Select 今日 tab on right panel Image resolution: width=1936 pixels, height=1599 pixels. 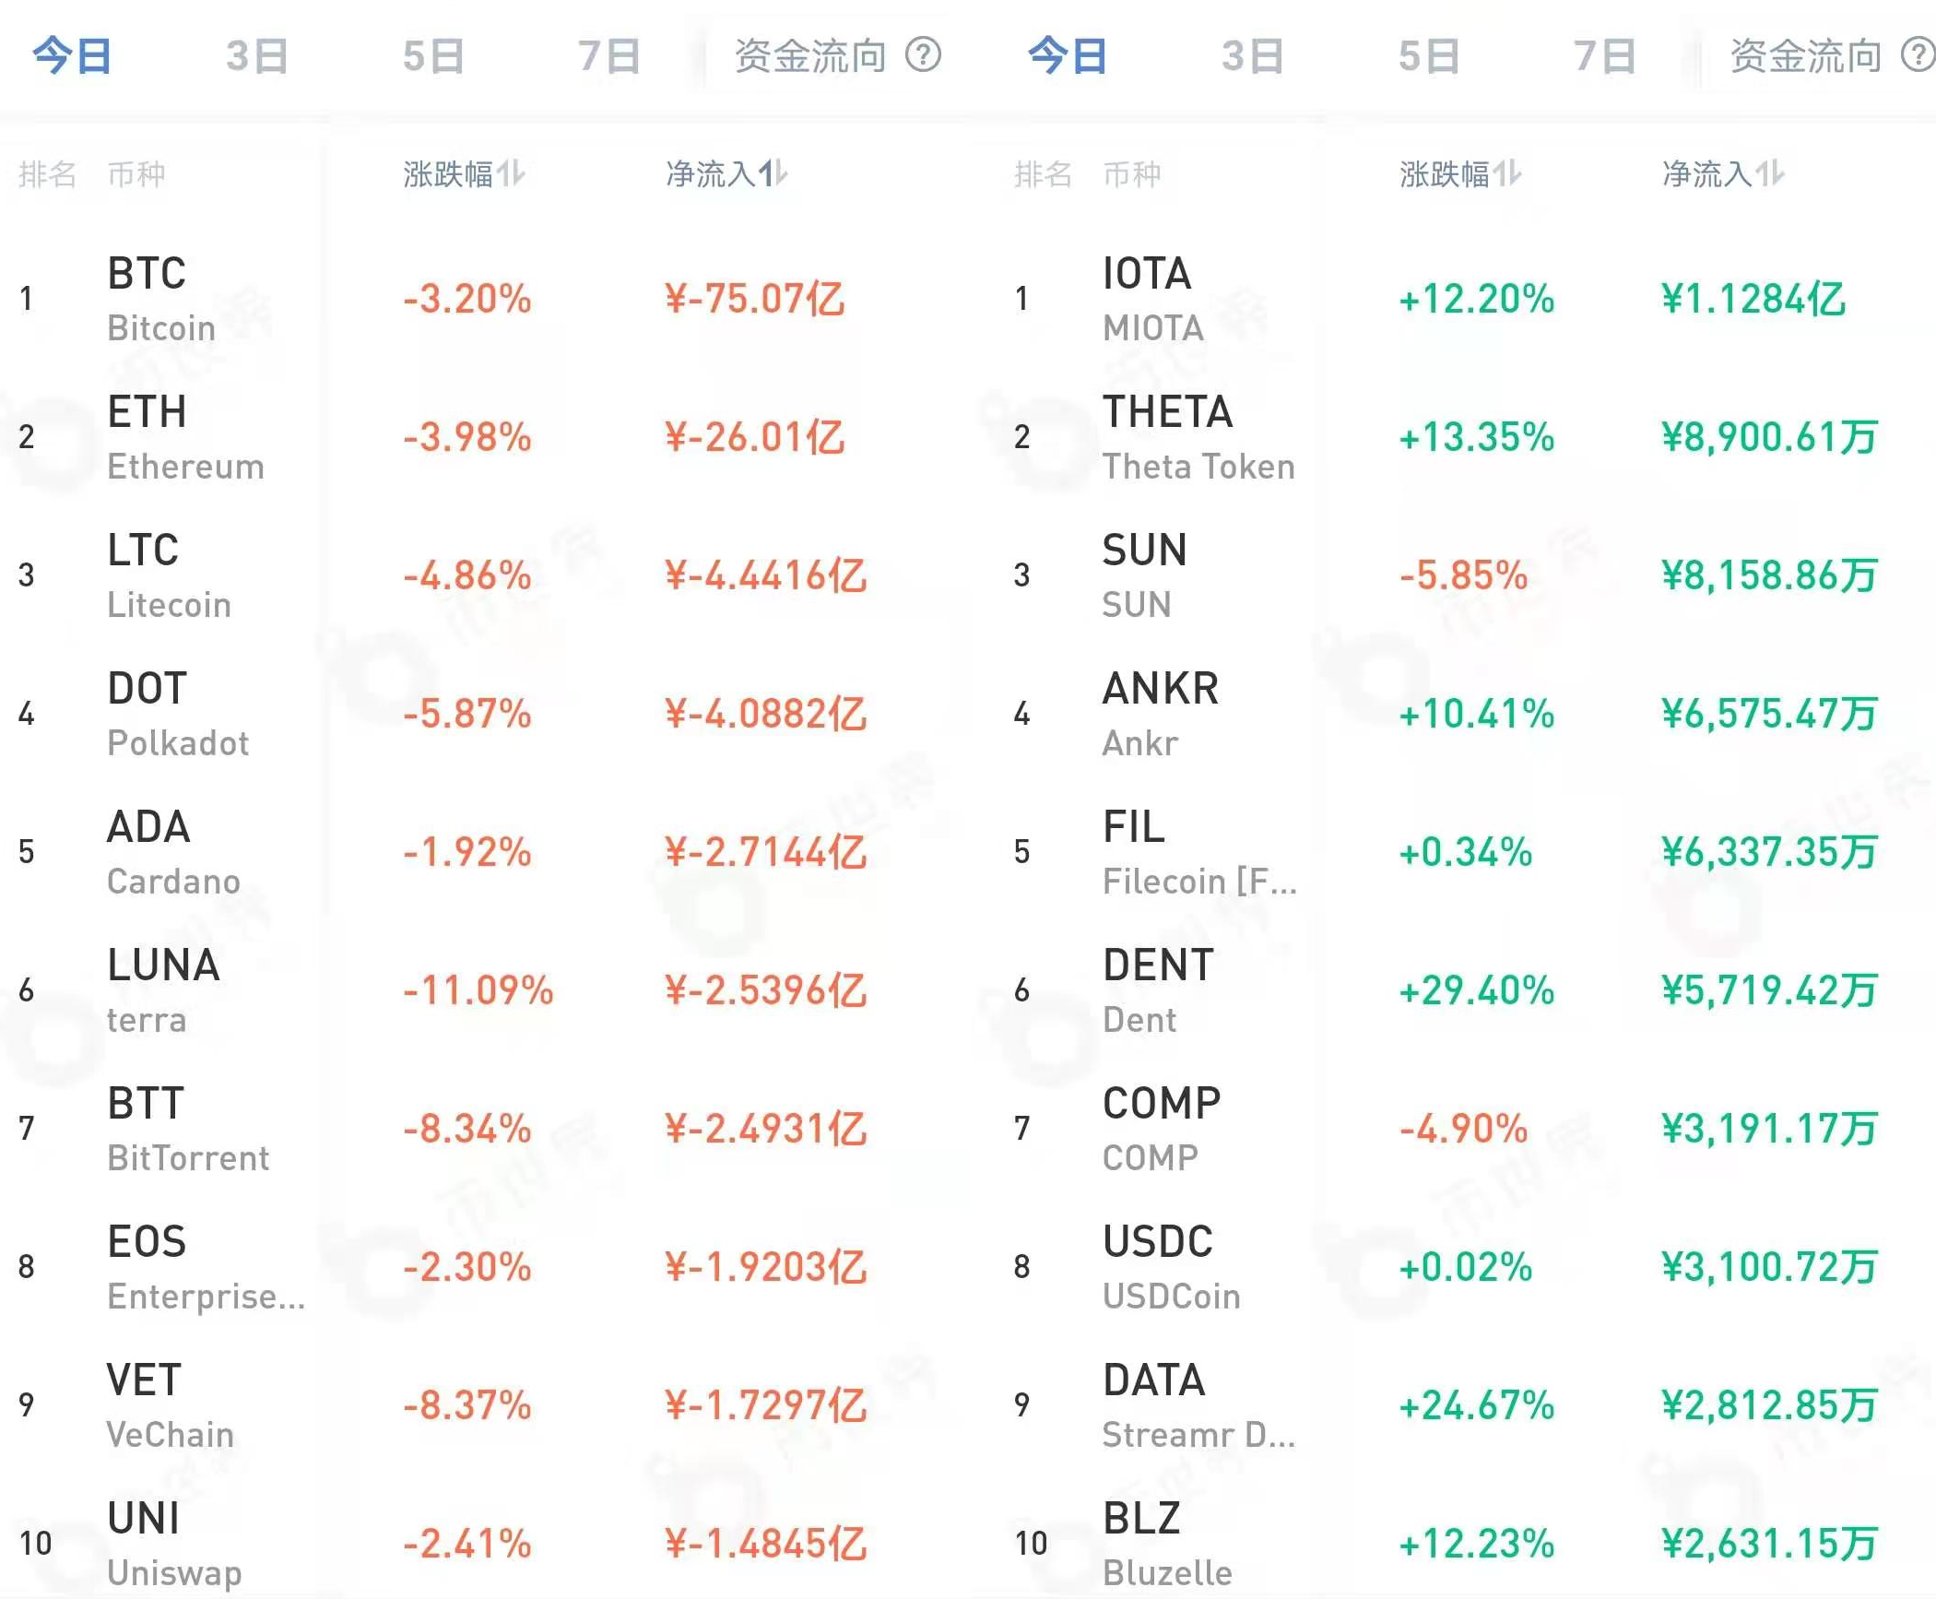(1068, 55)
